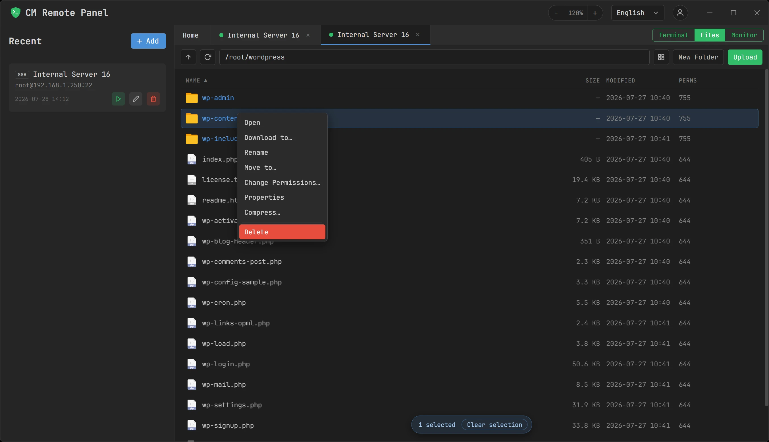Decrease zoom with the minus button
The width and height of the screenshot is (769, 442).
(556, 13)
